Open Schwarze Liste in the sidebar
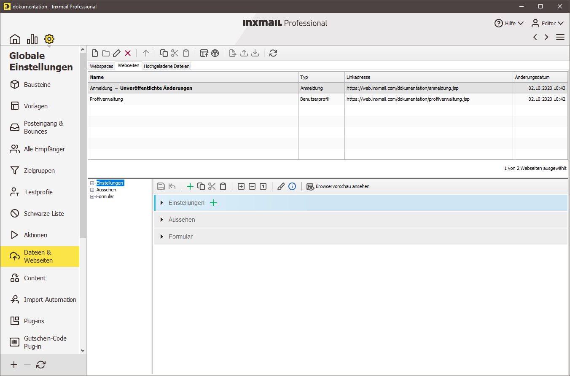570x376 pixels. click(x=40, y=214)
